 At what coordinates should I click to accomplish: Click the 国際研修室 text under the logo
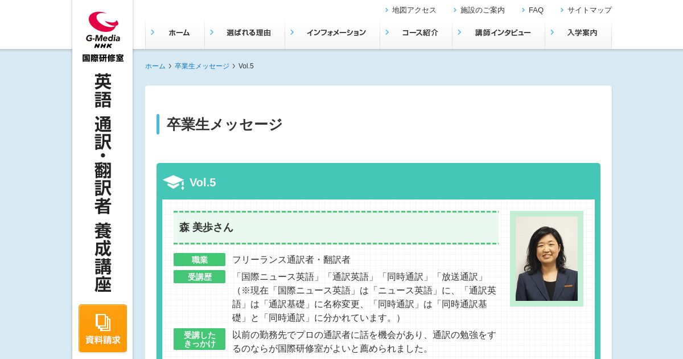pos(103,58)
